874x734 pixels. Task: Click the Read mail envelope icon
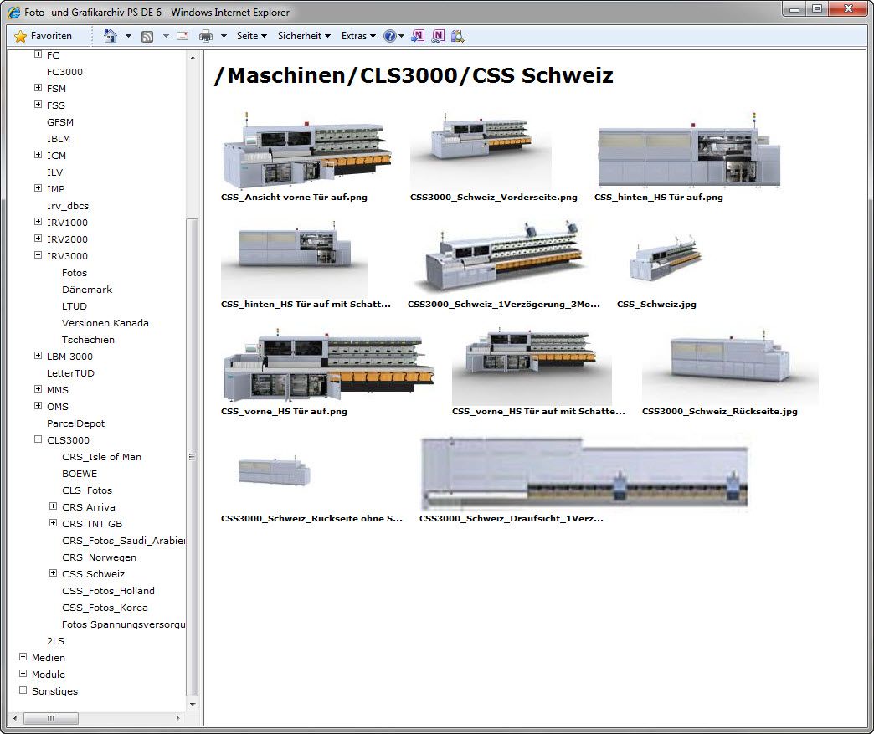click(182, 36)
